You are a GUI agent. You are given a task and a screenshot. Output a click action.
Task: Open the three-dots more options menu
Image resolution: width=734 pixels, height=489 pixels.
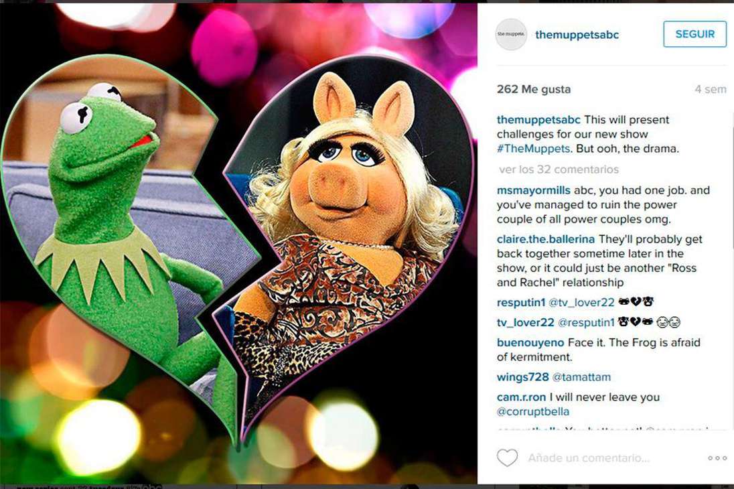(x=717, y=458)
